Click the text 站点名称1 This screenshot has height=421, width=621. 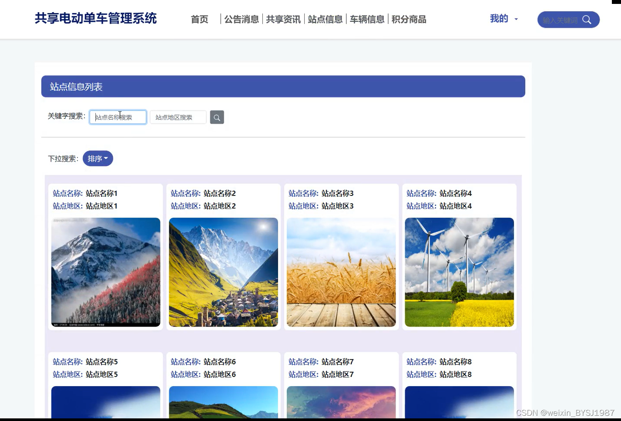[101, 193]
